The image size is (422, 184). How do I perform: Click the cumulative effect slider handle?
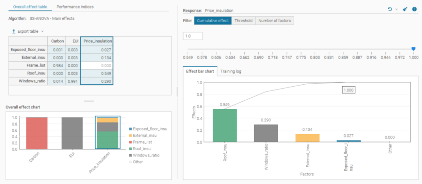click(413, 49)
